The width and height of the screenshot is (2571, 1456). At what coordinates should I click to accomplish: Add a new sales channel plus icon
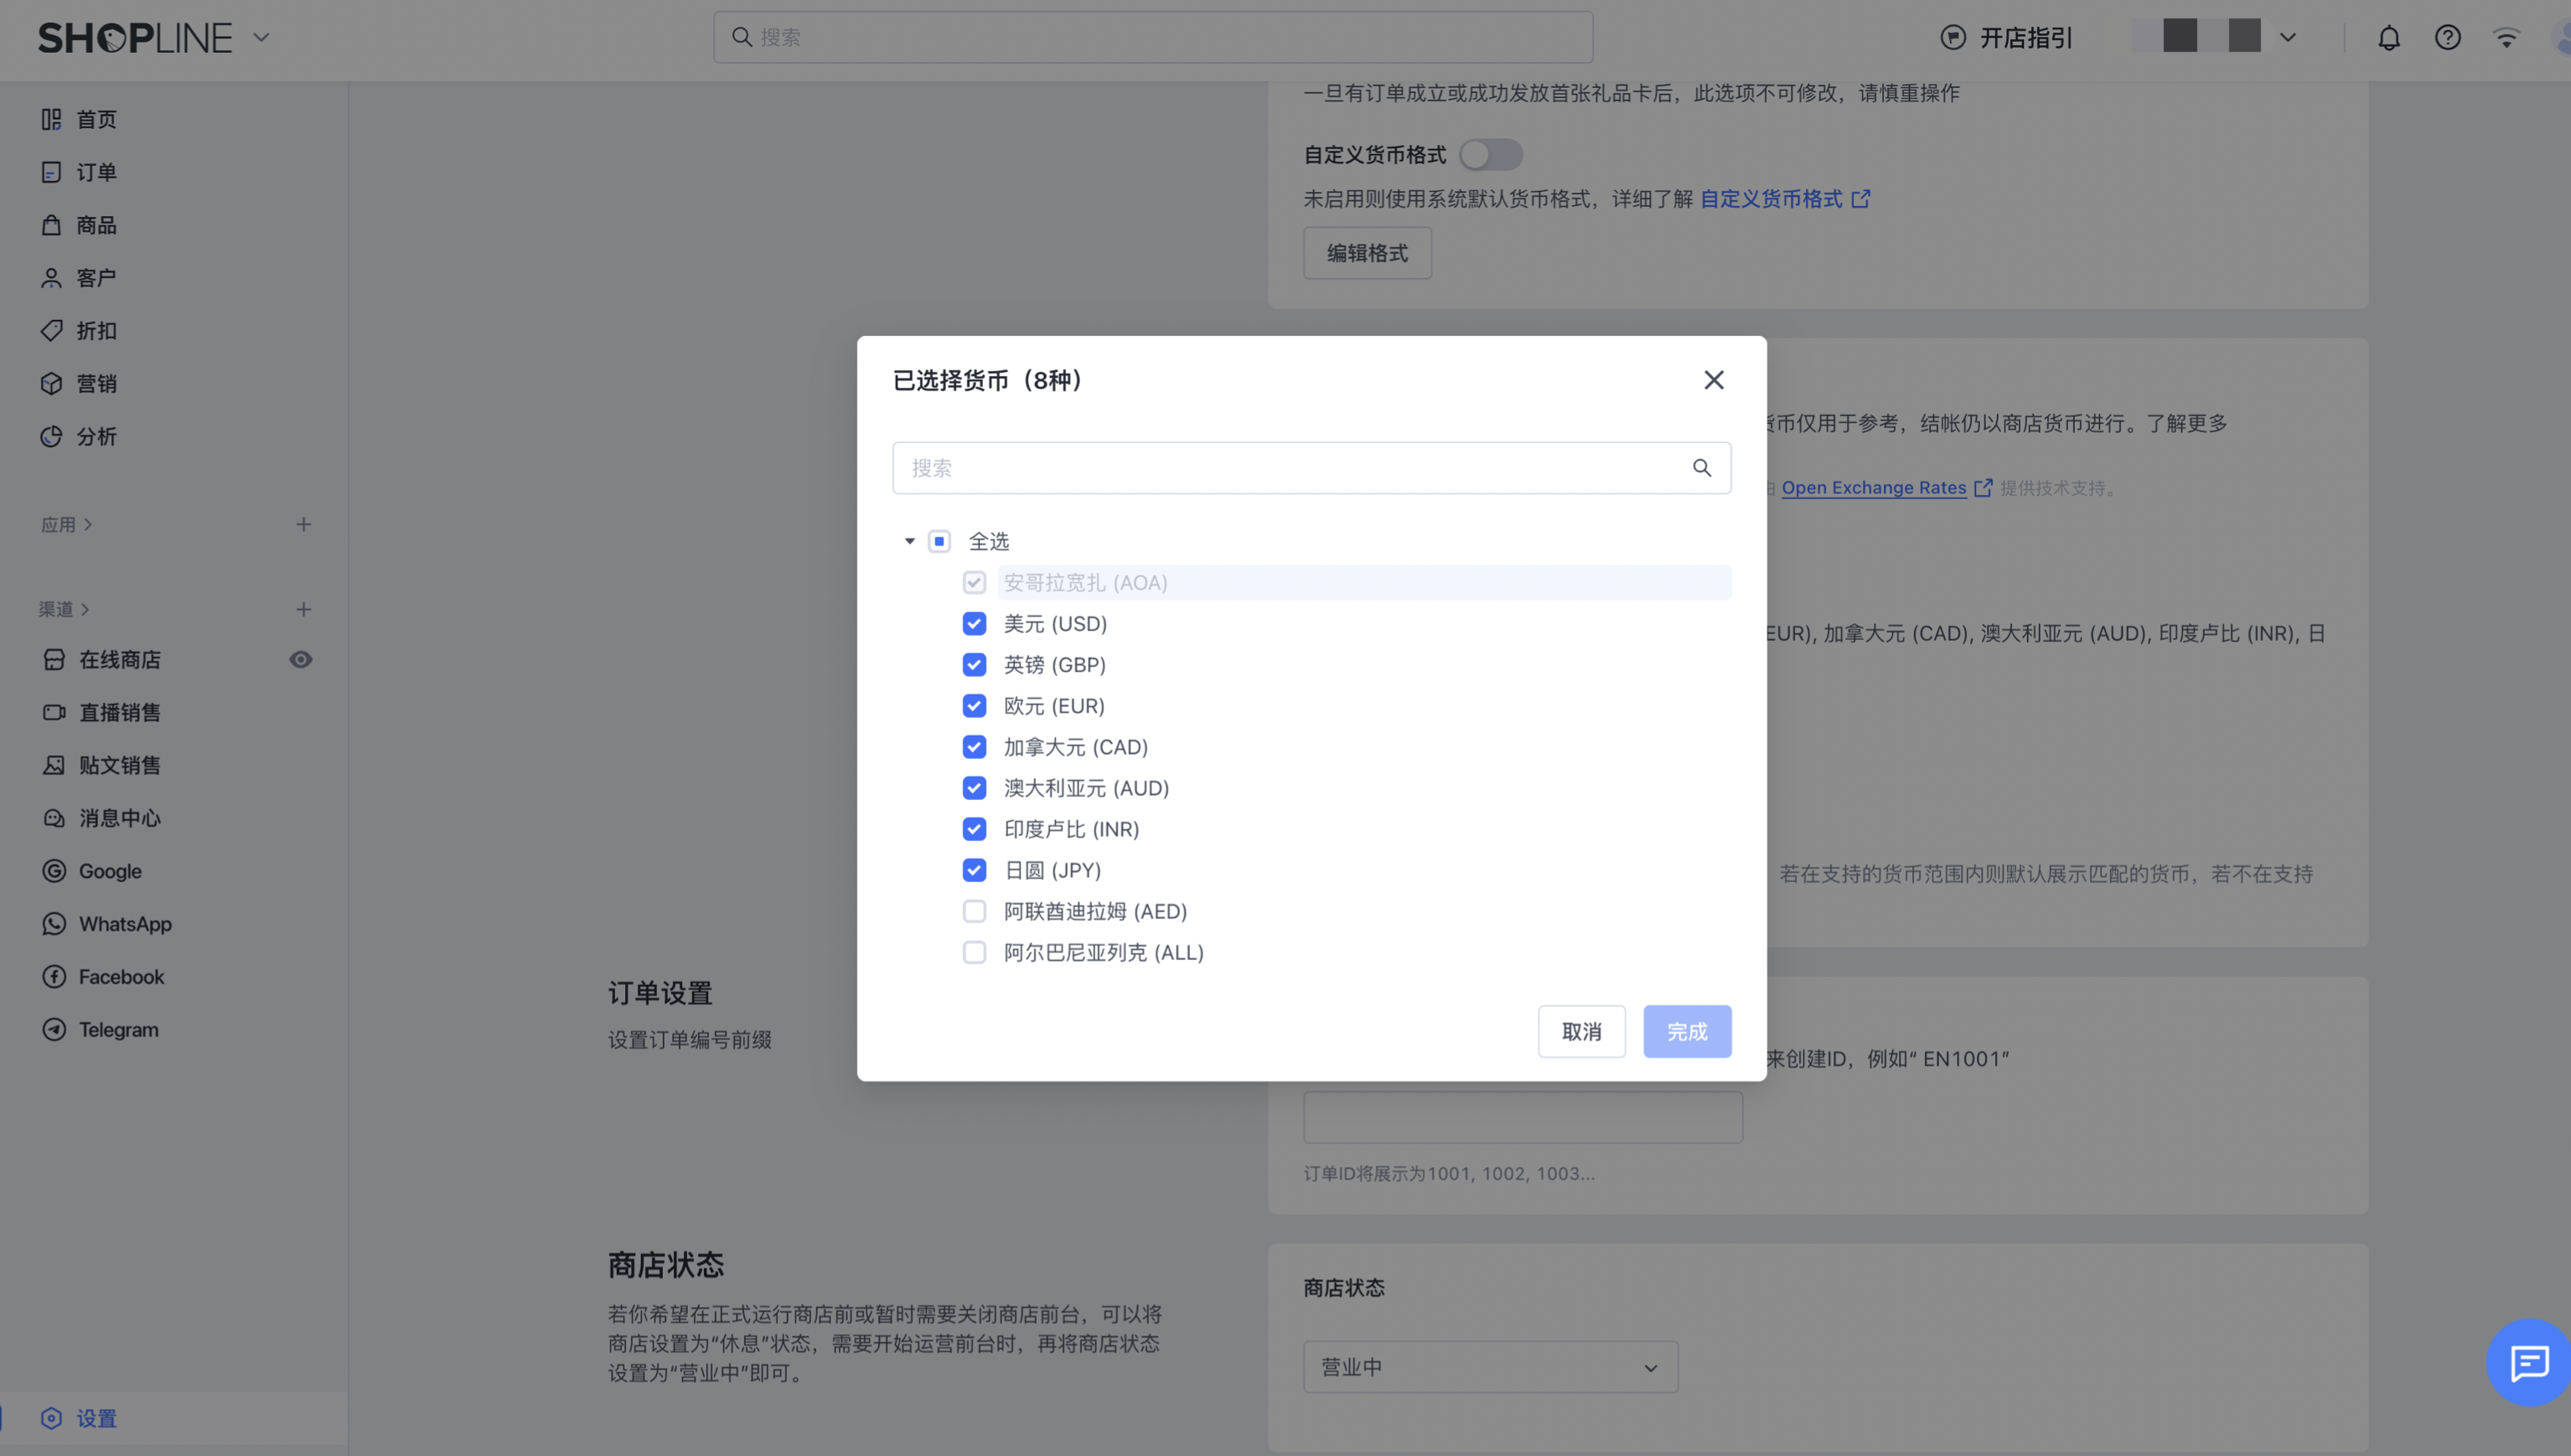[304, 609]
